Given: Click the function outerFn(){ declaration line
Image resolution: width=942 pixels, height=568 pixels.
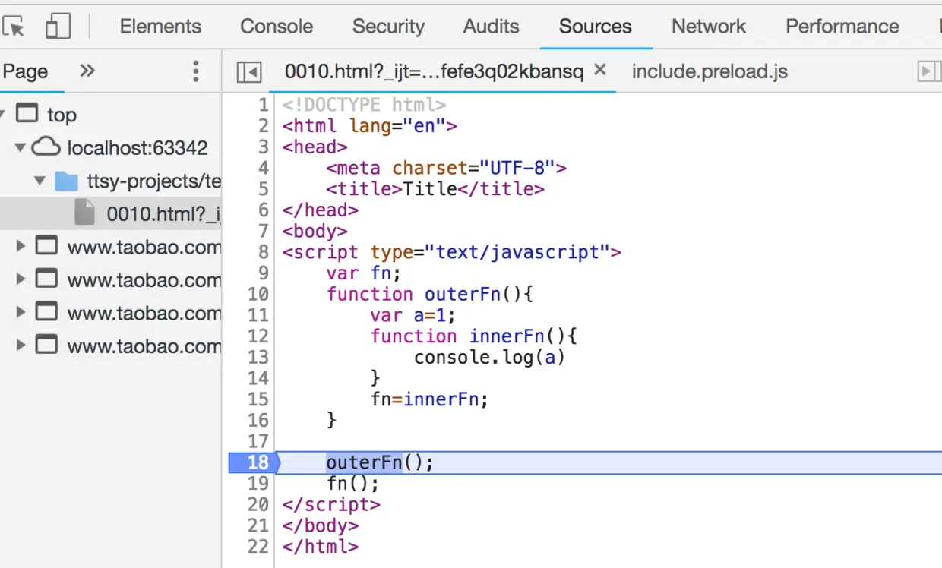Looking at the screenshot, I should (431, 294).
